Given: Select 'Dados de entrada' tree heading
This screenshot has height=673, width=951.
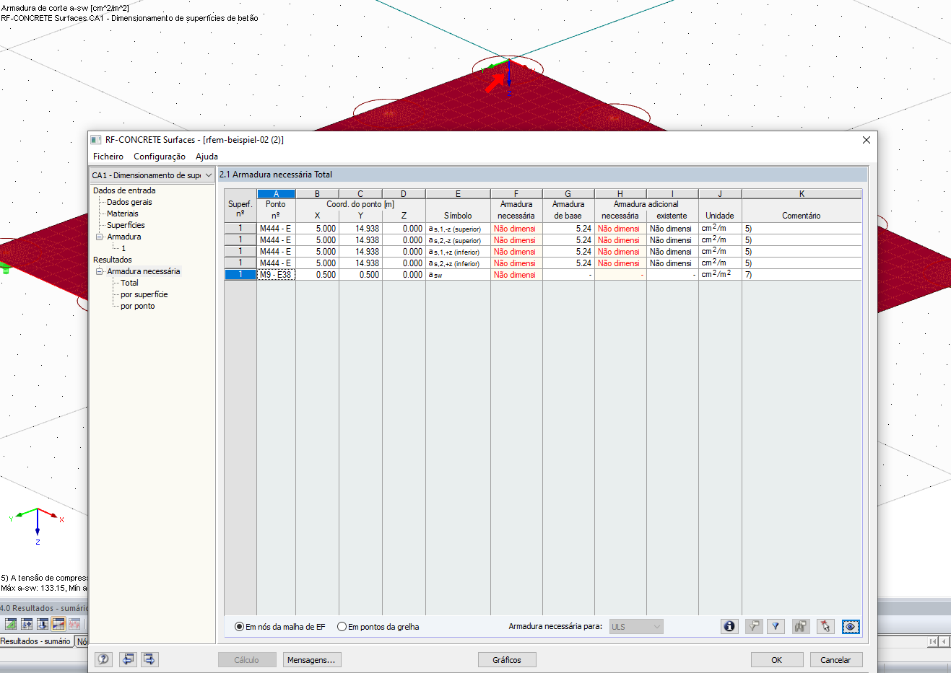Looking at the screenshot, I should point(124,190).
